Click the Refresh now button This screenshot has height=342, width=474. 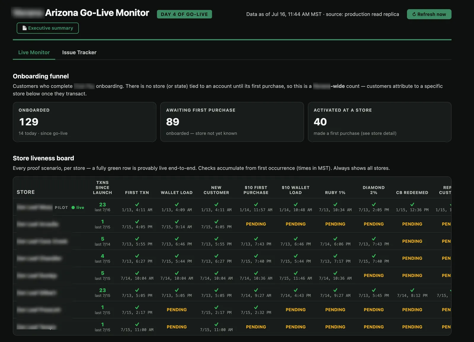click(429, 14)
